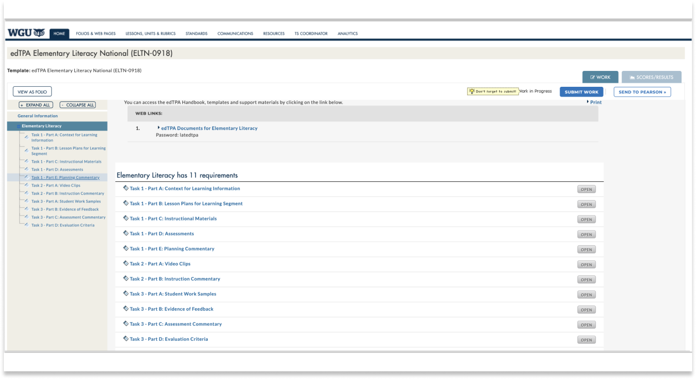Click the Submit Work button
This screenshot has height=379, width=696.
click(x=581, y=92)
